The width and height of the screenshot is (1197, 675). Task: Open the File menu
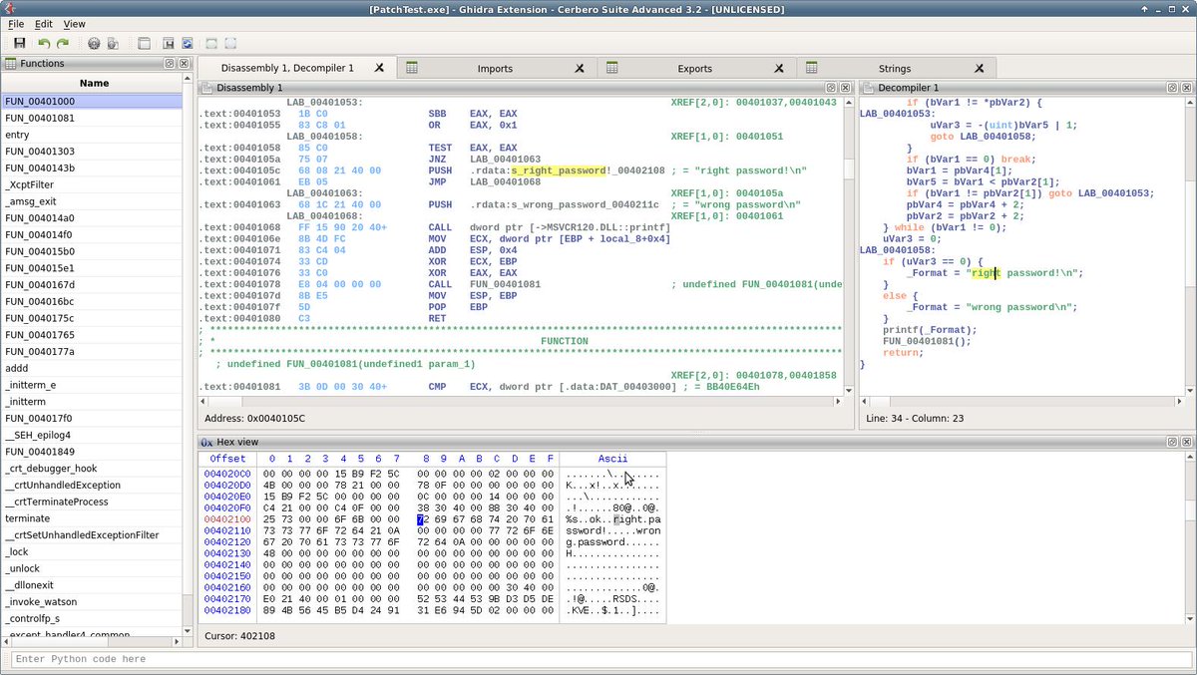coord(16,24)
